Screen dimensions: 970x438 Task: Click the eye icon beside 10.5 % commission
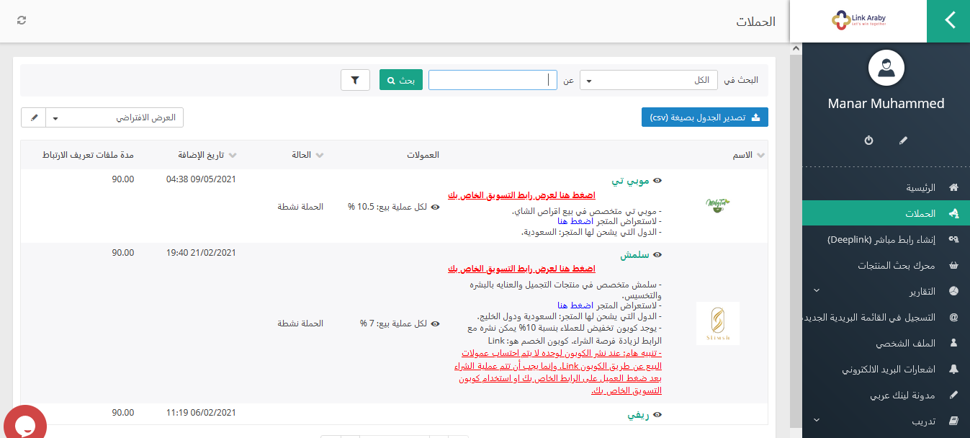(435, 207)
